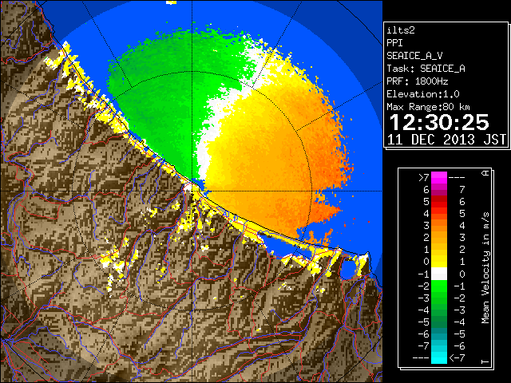Click the '>7' legend value label
This screenshot has width=511, height=383.
pos(424,177)
